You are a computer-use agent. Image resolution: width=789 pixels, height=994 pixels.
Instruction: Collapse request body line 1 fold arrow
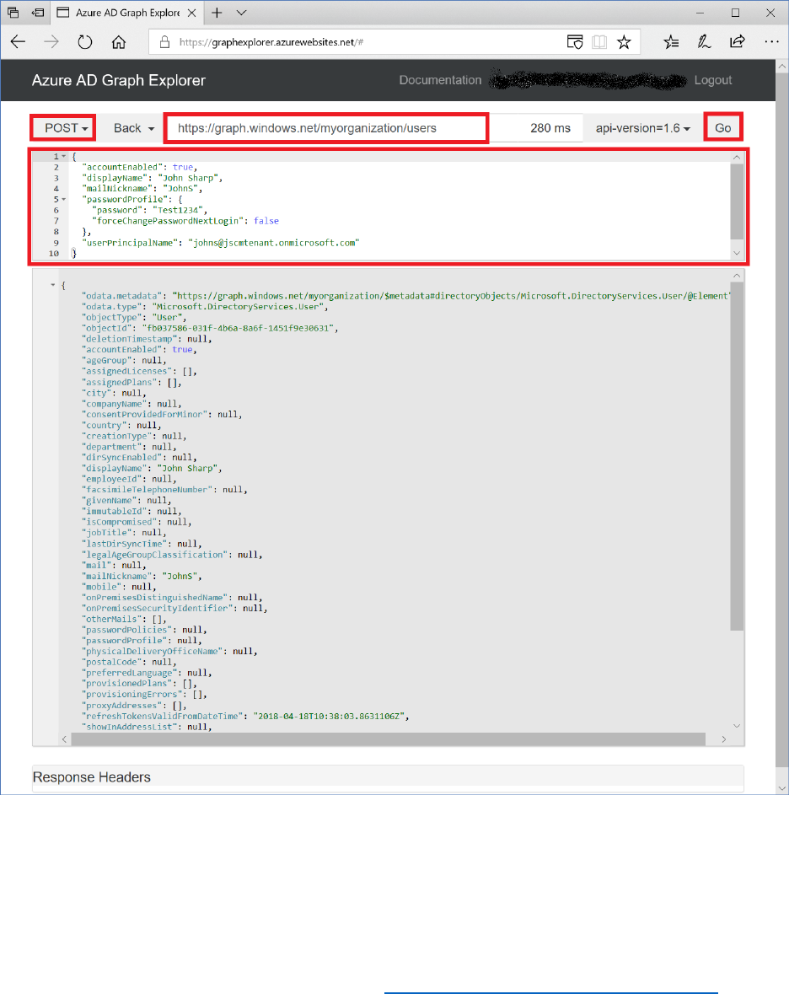point(64,157)
